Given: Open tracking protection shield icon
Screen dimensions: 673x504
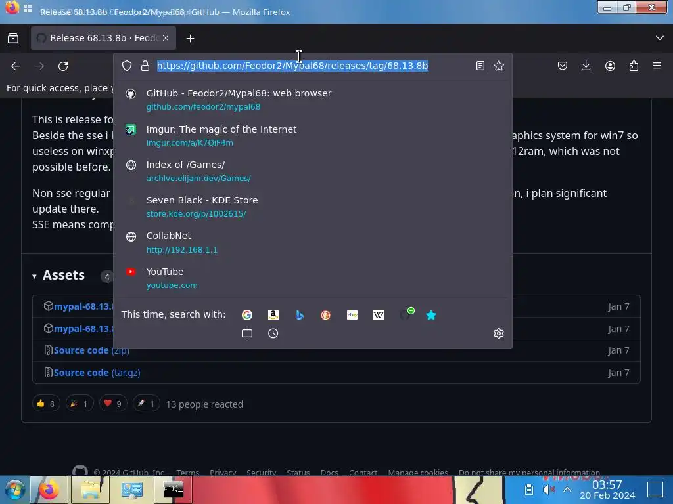Looking at the screenshot, I should [127, 66].
